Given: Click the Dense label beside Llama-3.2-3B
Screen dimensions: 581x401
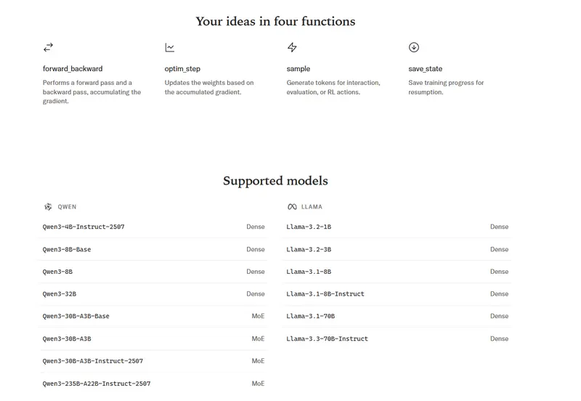Looking at the screenshot, I should pos(499,249).
